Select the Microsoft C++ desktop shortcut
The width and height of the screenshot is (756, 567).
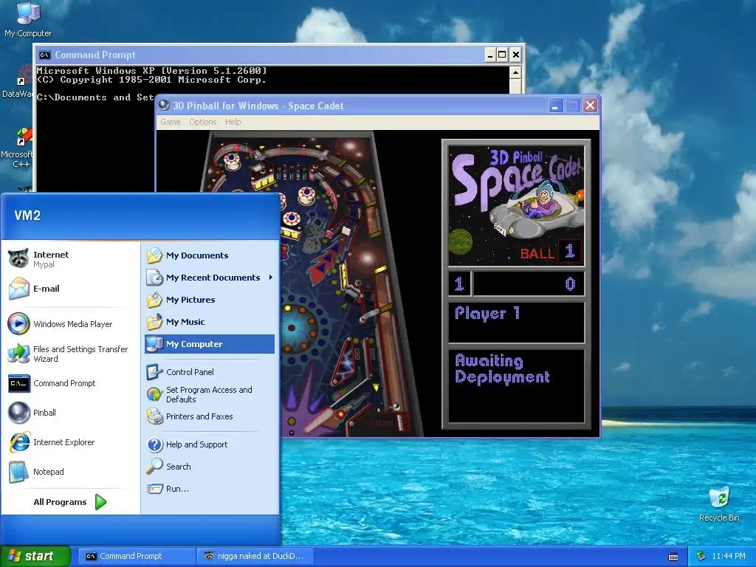(x=19, y=147)
